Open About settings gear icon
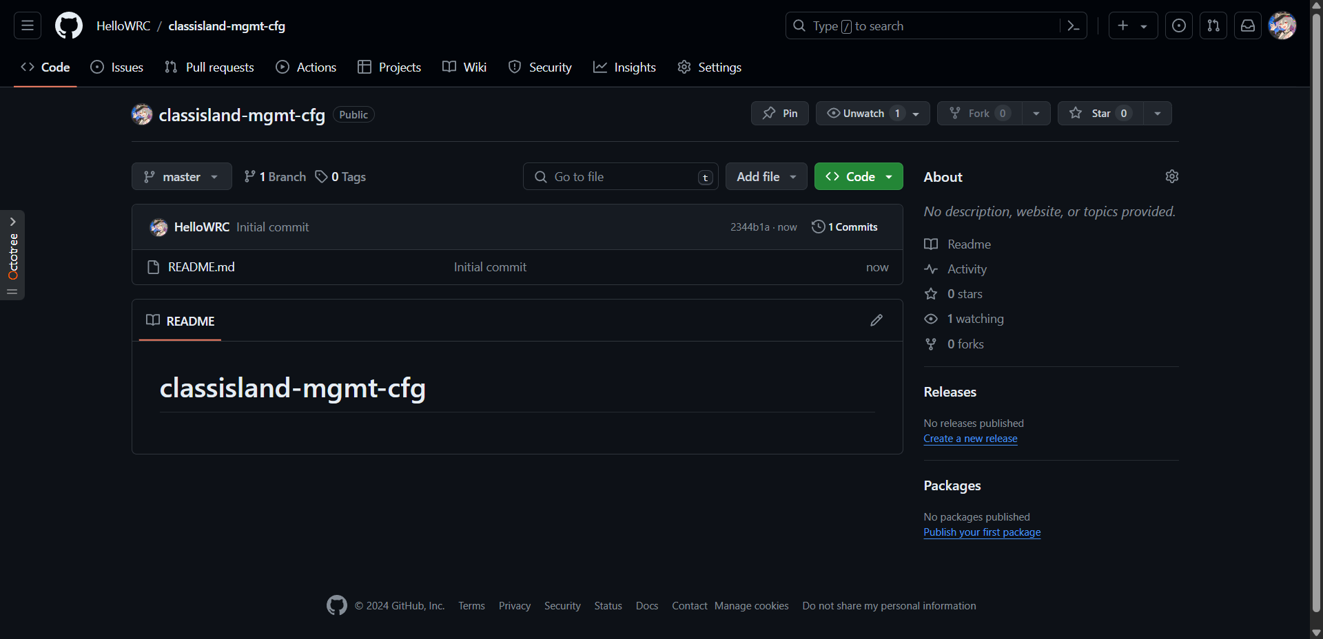The image size is (1323, 639). coord(1171,177)
